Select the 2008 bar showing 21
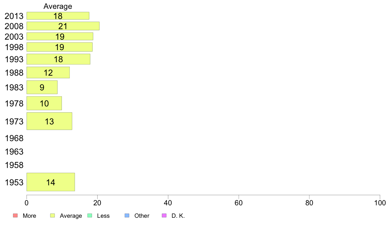Screen dimensions: 389x241 [x=63, y=26]
